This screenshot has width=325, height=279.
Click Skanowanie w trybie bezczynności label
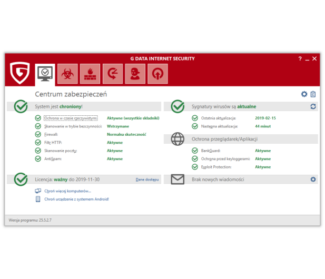73,126
